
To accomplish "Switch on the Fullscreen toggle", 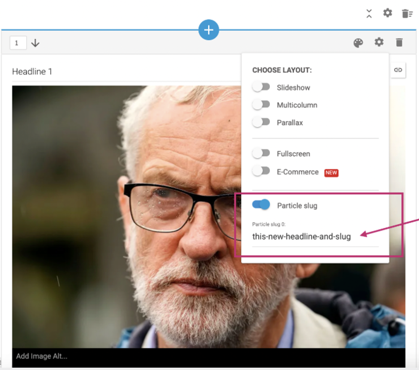I will pos(261,153).
